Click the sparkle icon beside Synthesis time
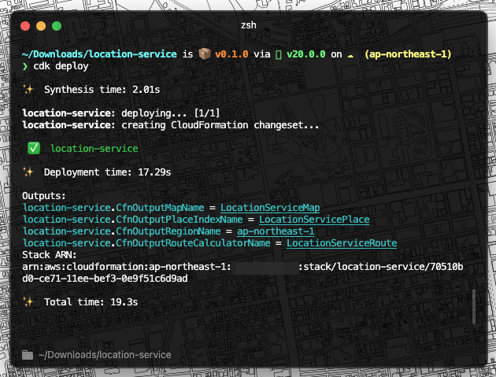 click(x=28, y=90)
